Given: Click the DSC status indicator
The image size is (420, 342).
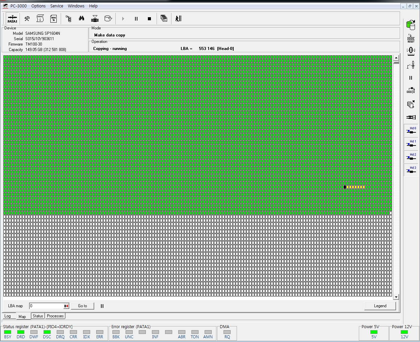Looking at the screenshot, I should [x=47, y=332].
